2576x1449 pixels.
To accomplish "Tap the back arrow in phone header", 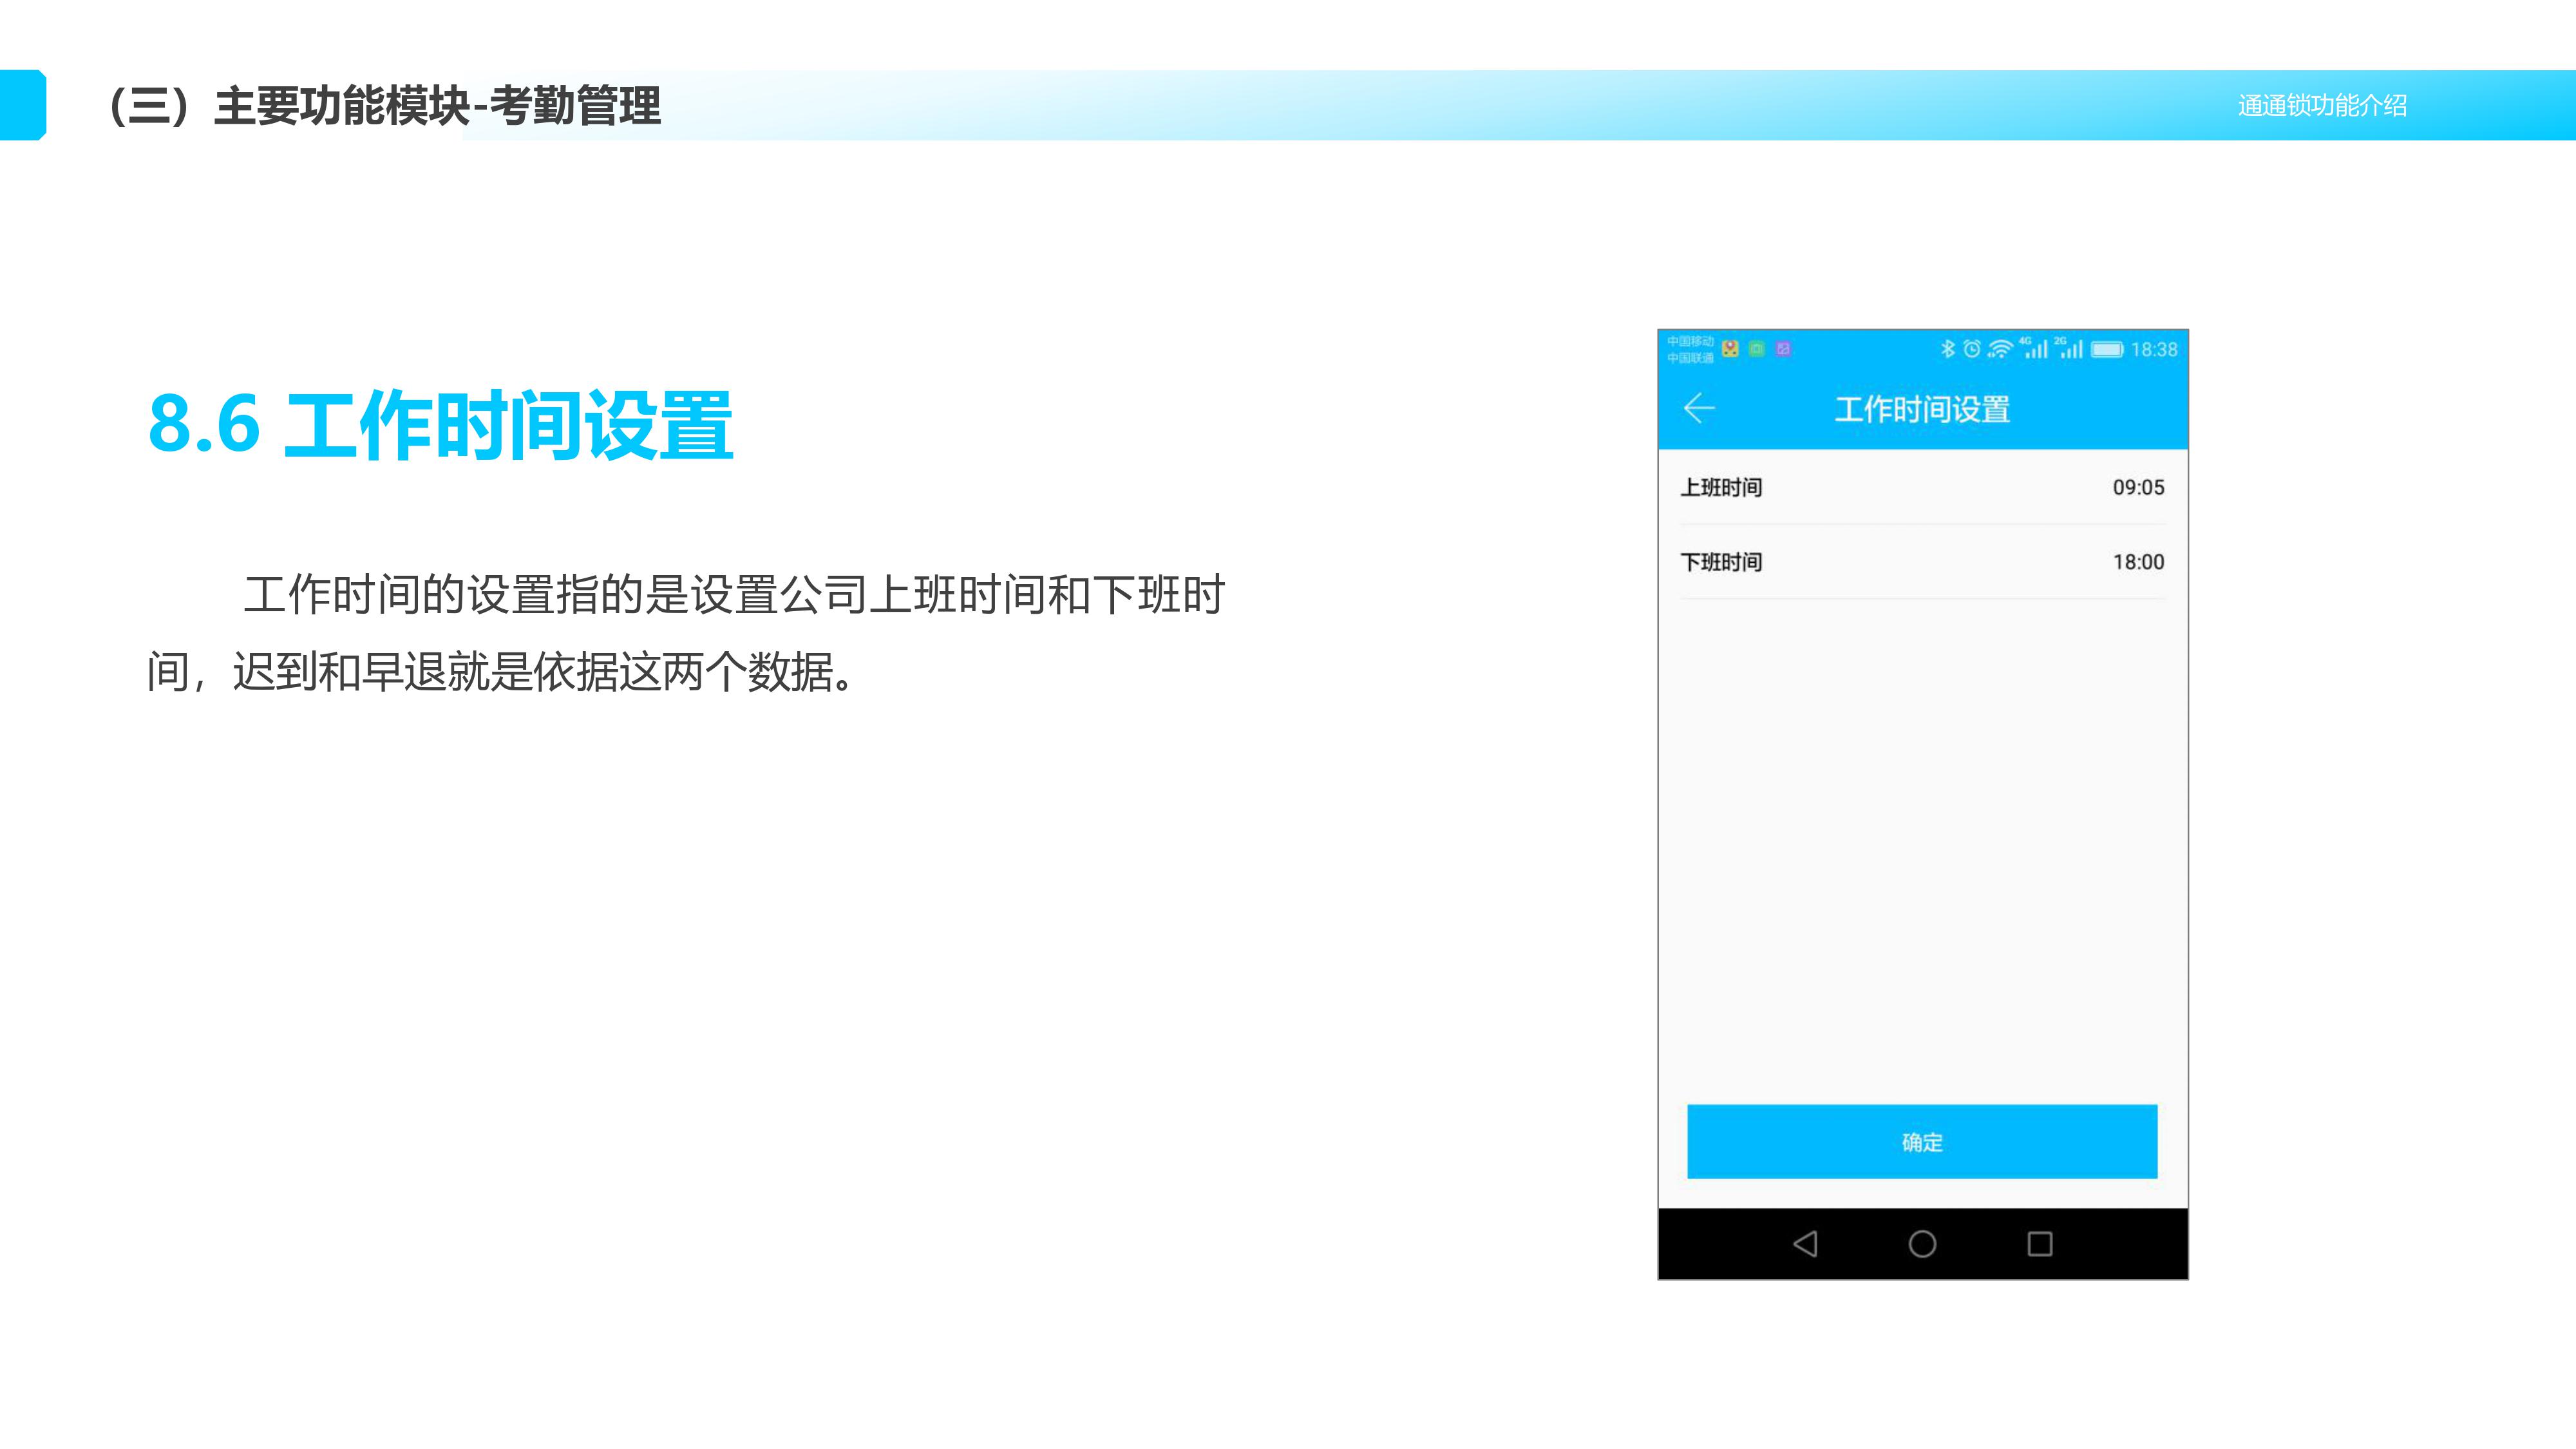I will coord(1699,408).
